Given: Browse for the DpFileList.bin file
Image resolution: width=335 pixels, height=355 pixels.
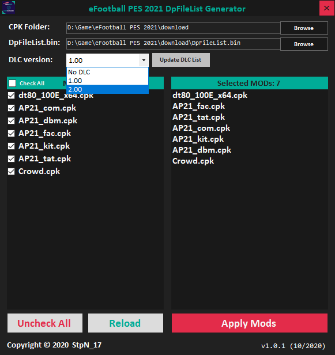Looking at the screenshot, I should [304, 44].
